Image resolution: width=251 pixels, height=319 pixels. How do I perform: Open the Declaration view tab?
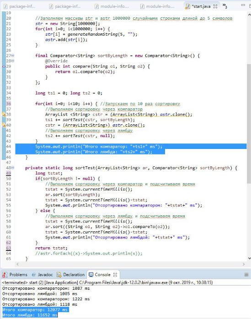[71, 275]
